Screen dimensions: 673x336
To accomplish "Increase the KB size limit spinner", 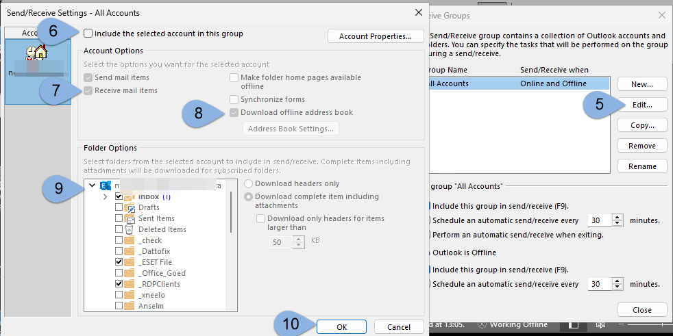I will [299, 240].
